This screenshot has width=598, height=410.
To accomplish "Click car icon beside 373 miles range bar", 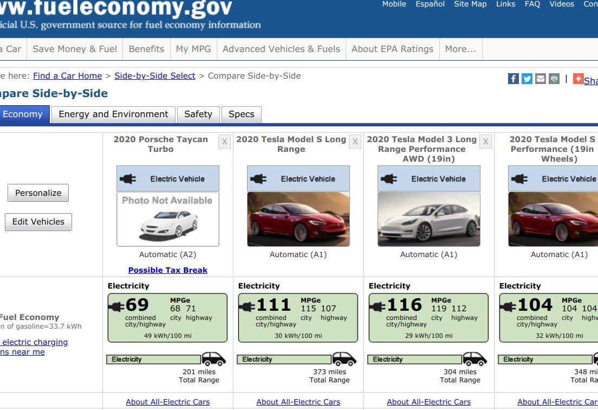I will pos(344,359).
